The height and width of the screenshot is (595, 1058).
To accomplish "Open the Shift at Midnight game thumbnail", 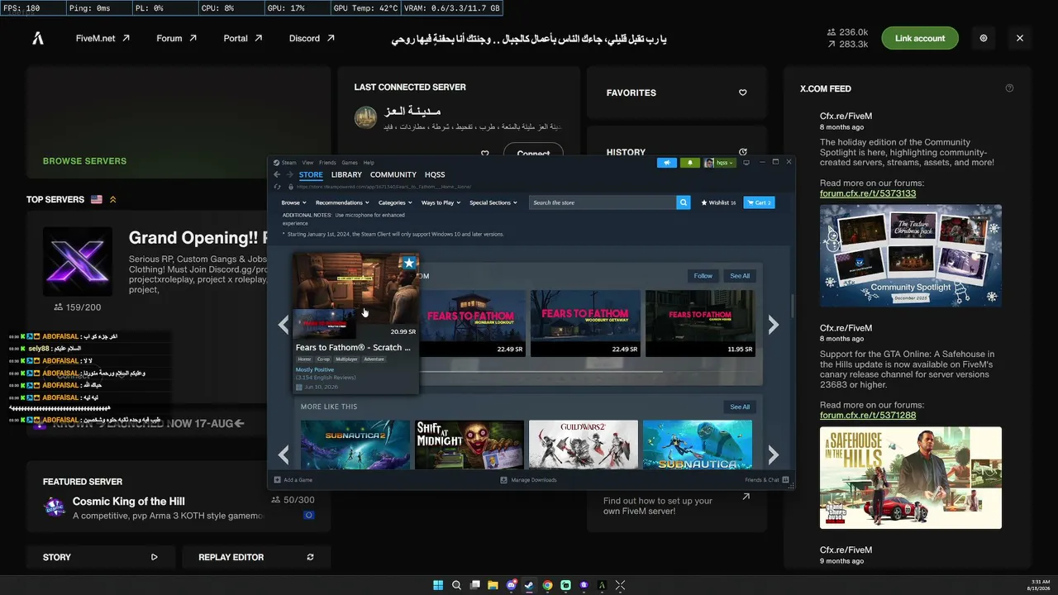I will 469,445.
